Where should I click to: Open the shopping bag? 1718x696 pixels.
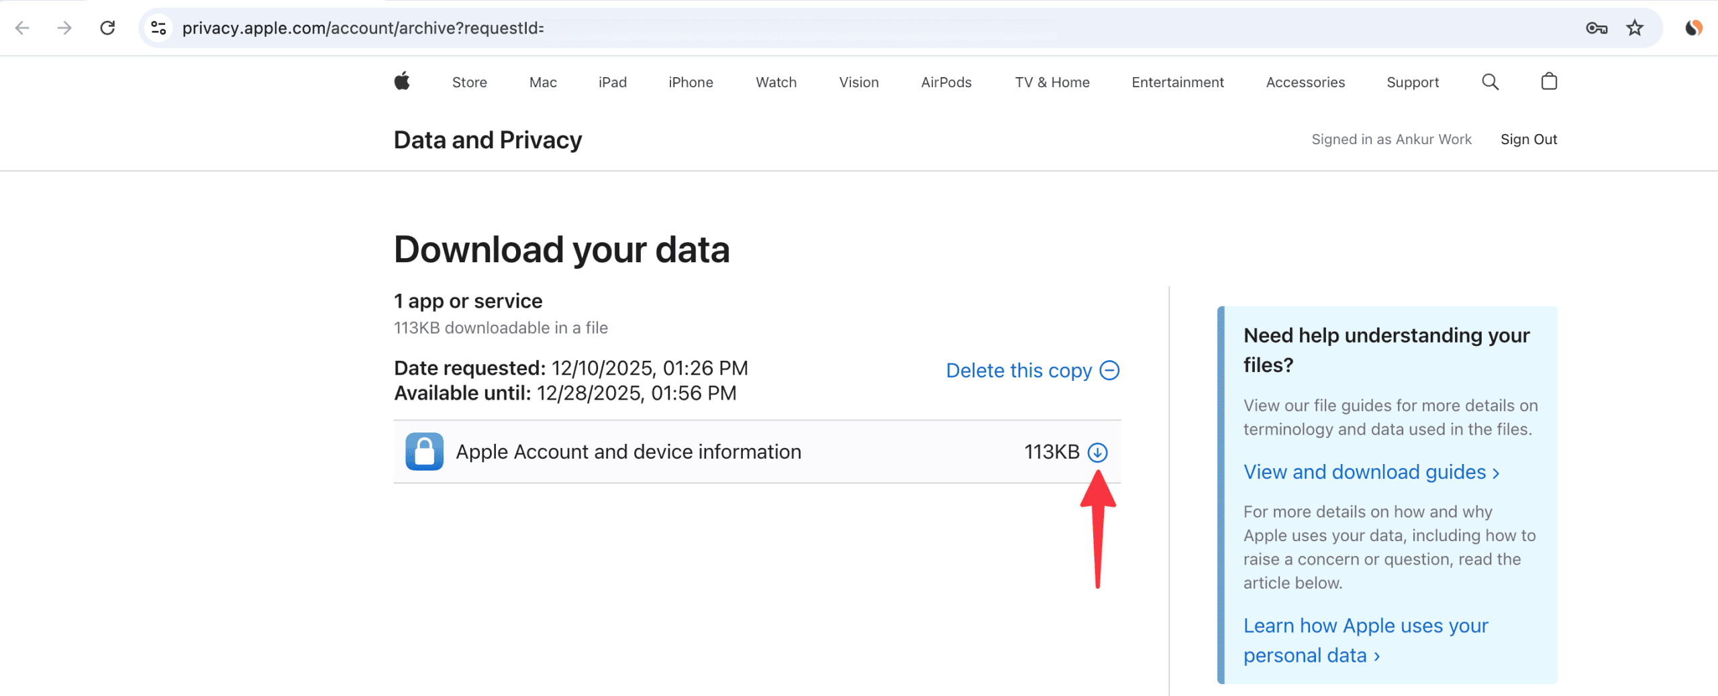[1549, 81]
